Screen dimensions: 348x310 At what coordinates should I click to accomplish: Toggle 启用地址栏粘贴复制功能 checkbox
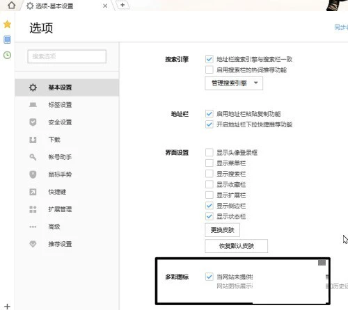coord(209,114)
